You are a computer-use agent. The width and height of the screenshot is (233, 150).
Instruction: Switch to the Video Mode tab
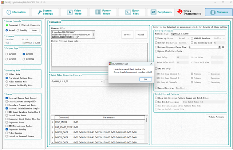pos(74,12)
